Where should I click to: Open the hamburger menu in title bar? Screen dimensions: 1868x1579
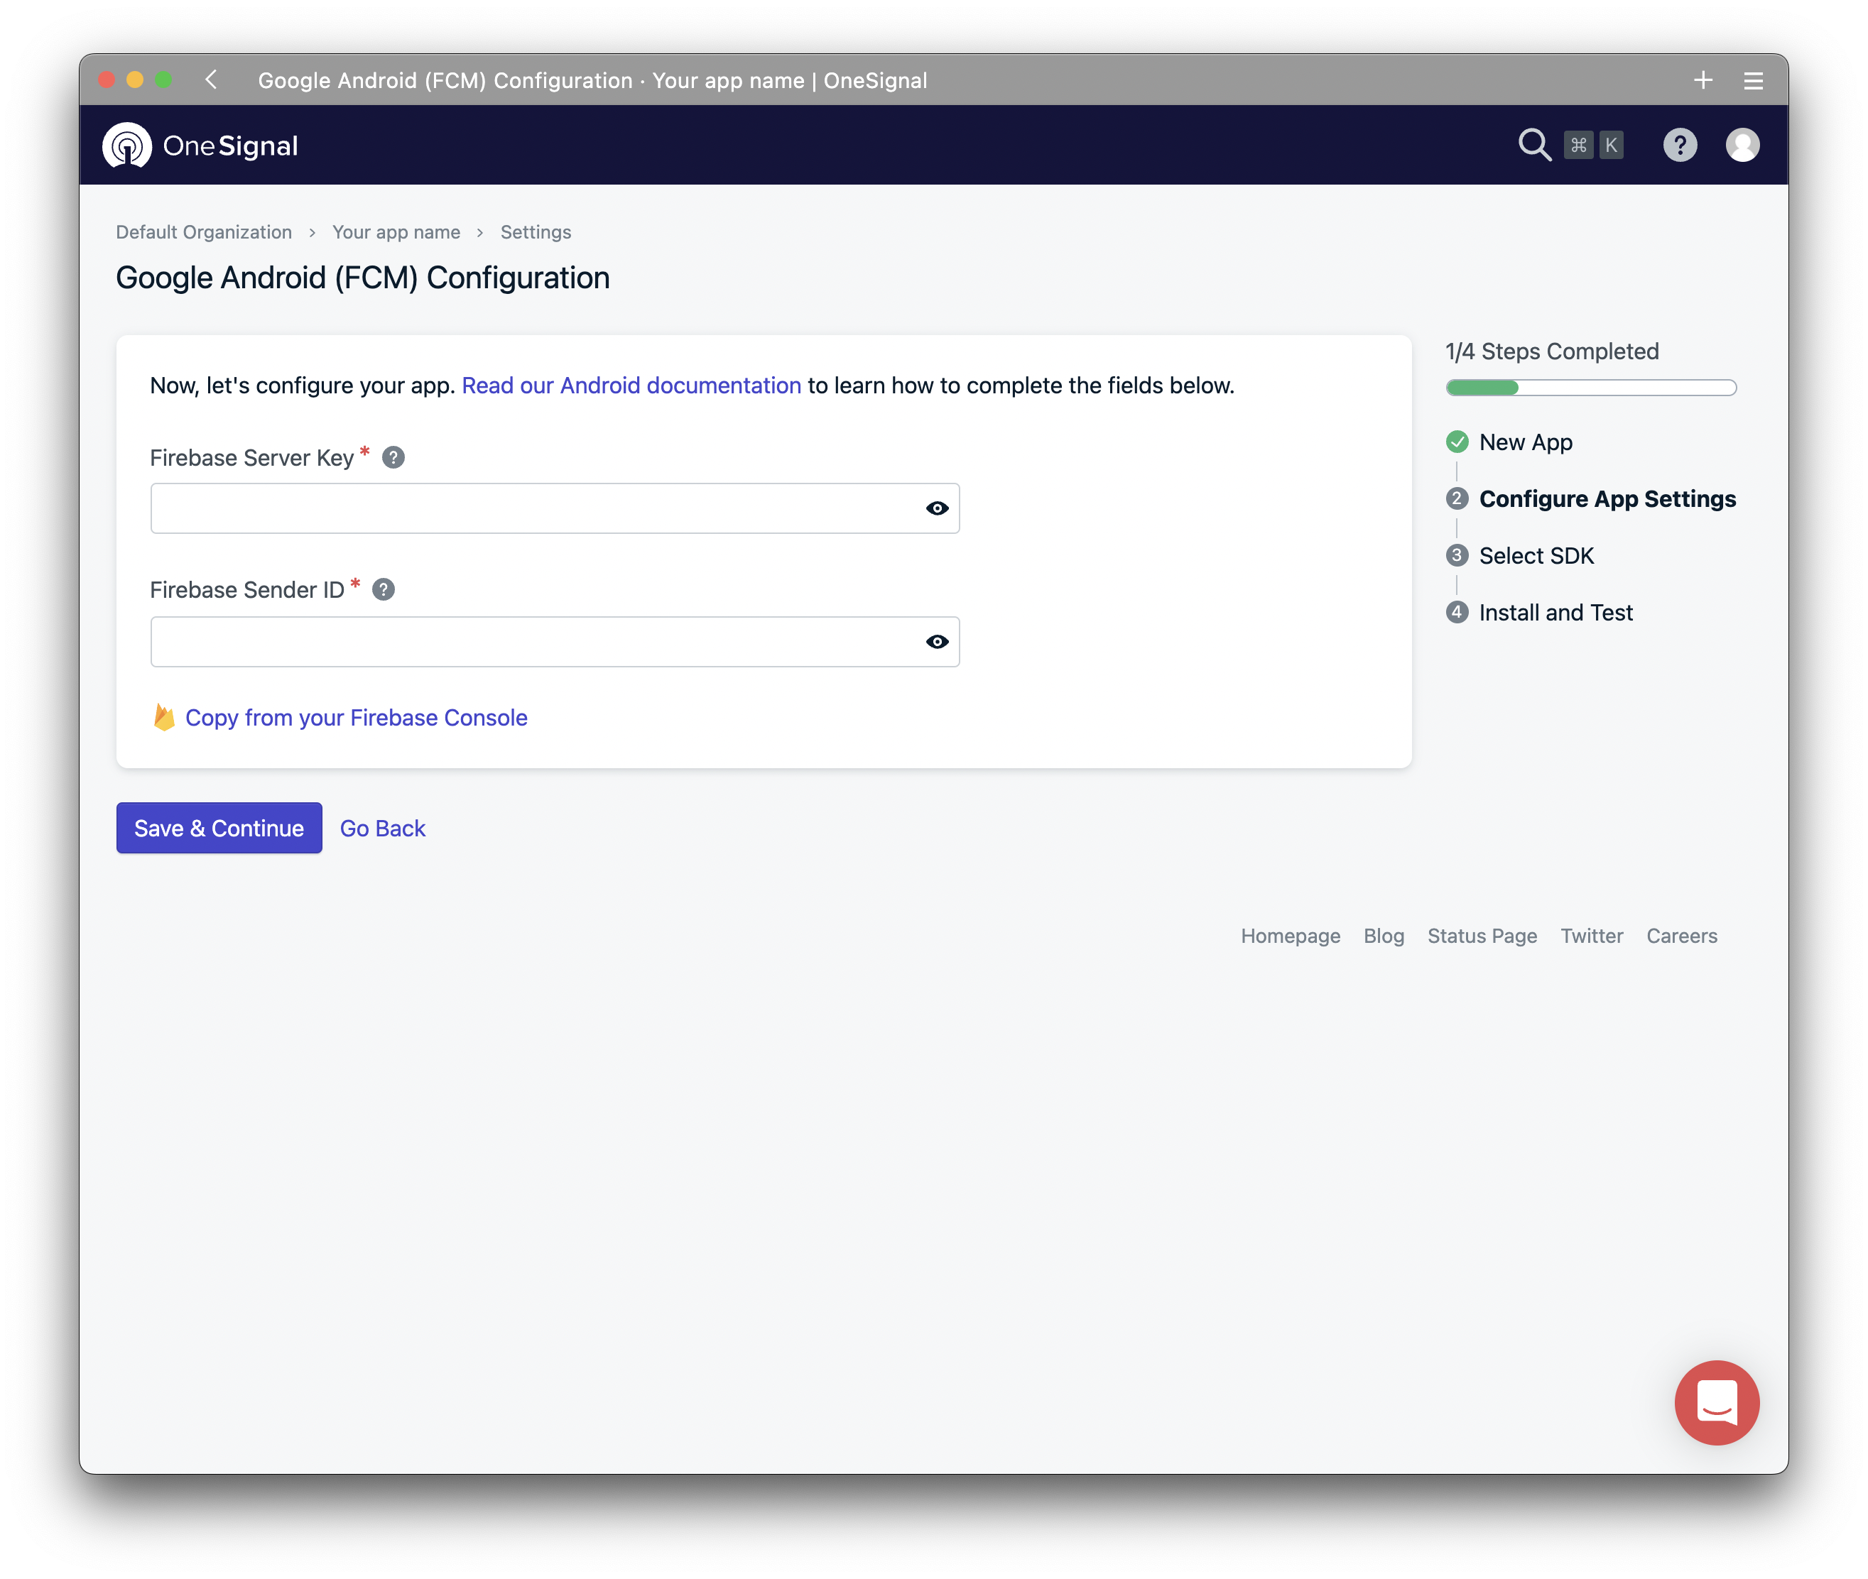tap(1752, 82)
